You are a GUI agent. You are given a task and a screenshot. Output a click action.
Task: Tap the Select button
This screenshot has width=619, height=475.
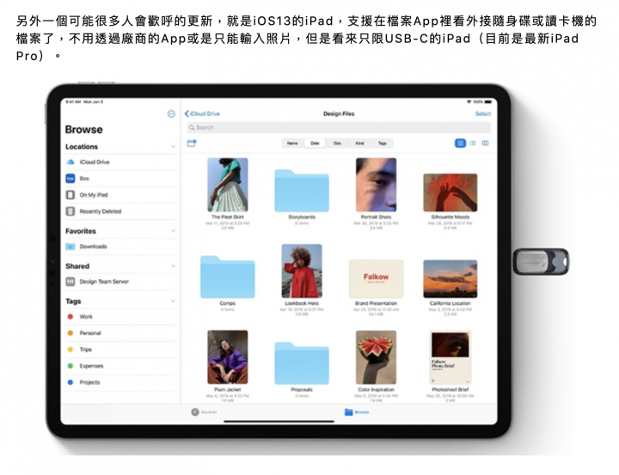(483, 113)
